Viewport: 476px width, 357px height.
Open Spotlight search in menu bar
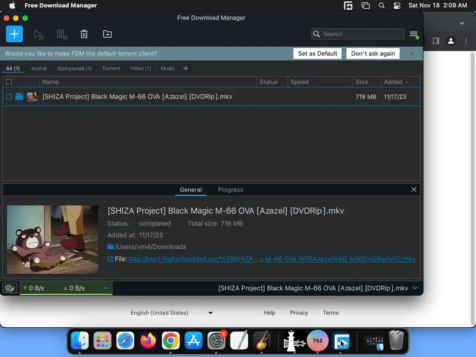tap(382, 6)
